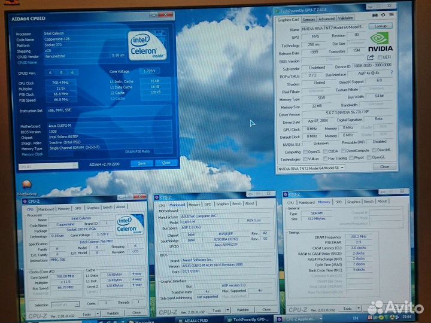Viewport: 431px width, 323px height.
Task: Click the GPU Name field in GPU-Z
Action: click(333, 28)
